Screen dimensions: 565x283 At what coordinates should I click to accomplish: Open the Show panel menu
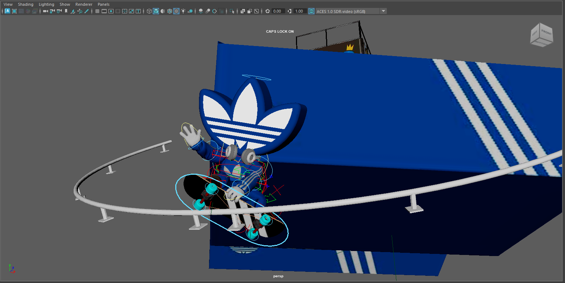tap(65, 4)
